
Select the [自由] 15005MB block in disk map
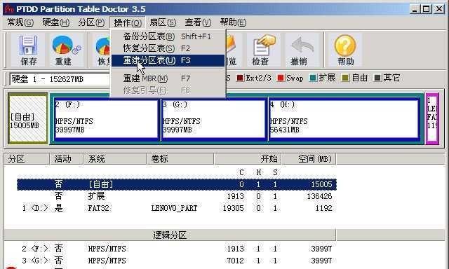click(x=28, y=118)
